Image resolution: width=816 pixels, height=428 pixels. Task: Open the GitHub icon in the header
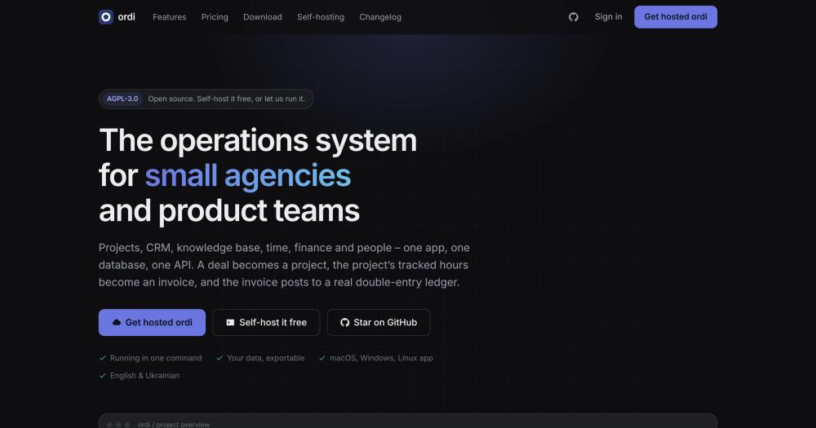[x=574, y=17]
